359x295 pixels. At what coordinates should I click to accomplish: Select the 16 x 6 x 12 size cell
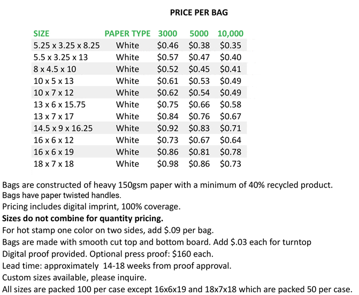pos(54,140)
